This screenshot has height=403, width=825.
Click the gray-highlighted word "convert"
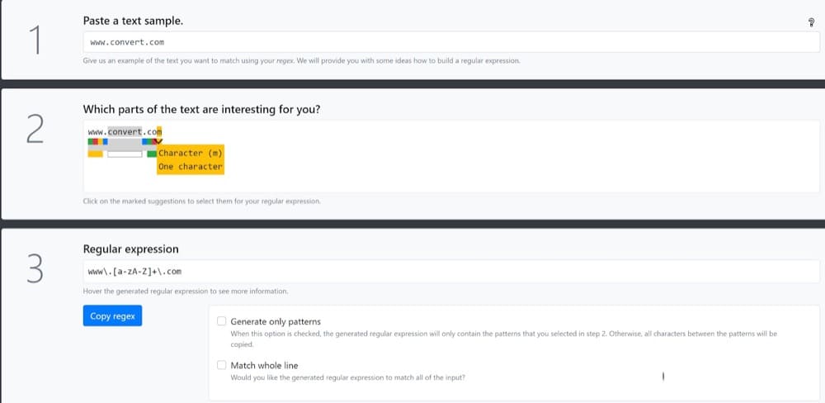(125, 132)
